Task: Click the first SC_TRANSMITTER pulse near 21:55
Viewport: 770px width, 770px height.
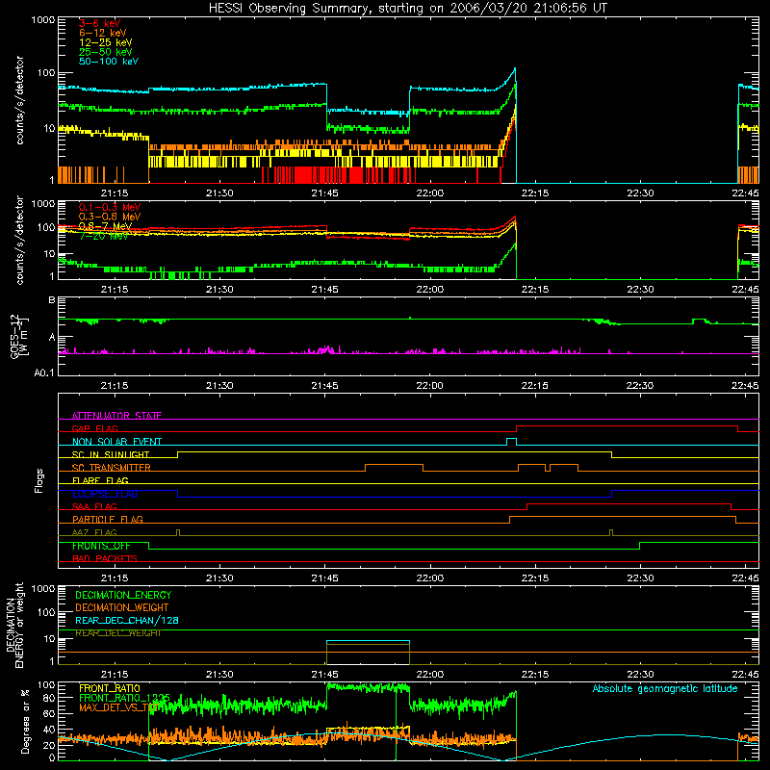Action: tap(394, 465)
